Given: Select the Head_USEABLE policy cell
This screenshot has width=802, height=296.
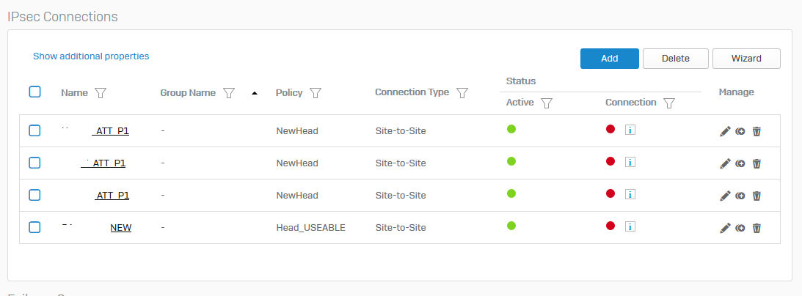Looking at the screenshot, I should click(x=311, y=228).
